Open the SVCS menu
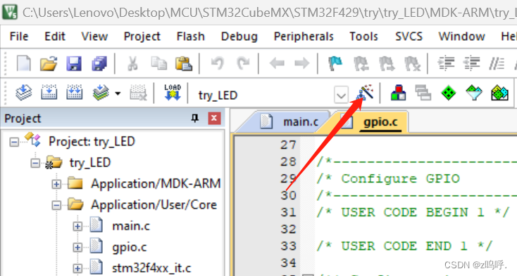The height and width of the screenshot is (276, 517). click(409, 36)
